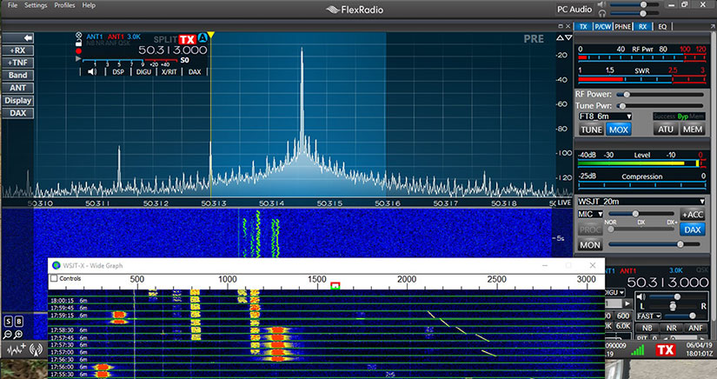Click the grey play button in slice flag

click(78, 58)
